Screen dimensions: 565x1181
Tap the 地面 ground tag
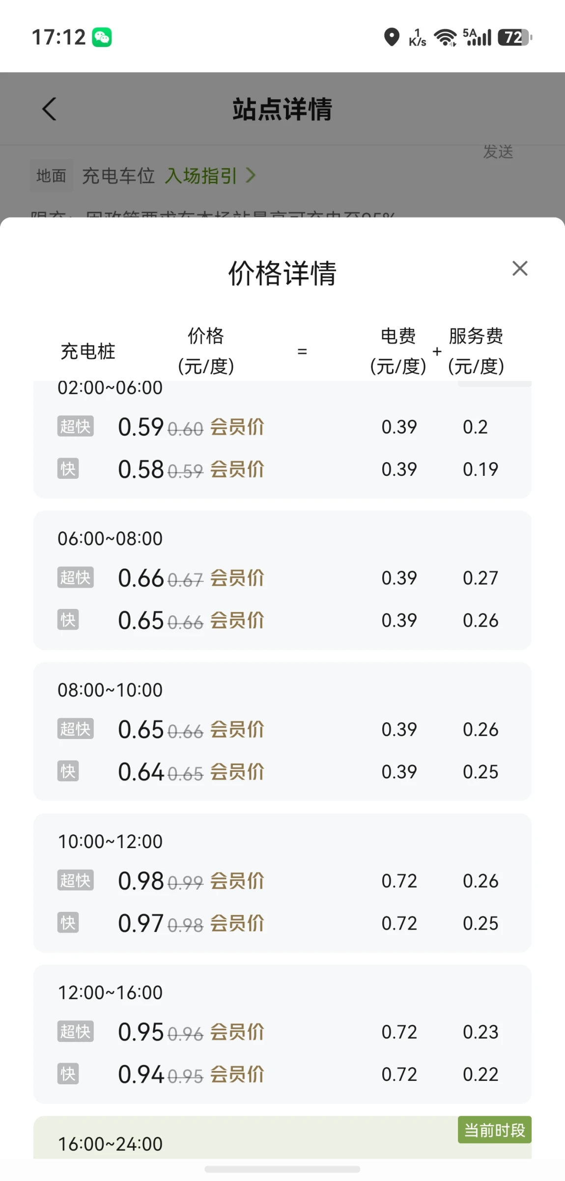coord(51,175)
